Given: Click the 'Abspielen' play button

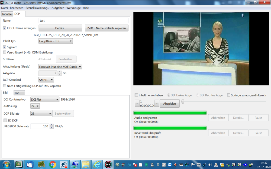Looking at the screenshot, I should (x=169, y=104).
